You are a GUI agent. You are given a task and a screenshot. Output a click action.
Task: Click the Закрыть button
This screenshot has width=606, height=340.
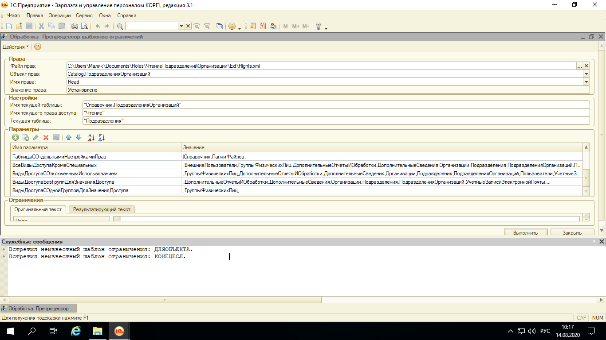click(572, 232)
